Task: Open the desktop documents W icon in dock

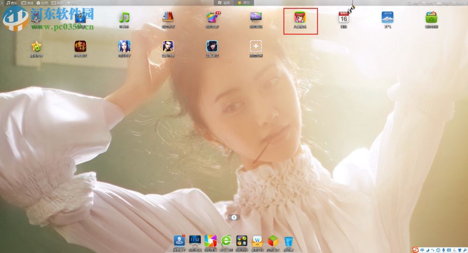Action: pos(258,240)
